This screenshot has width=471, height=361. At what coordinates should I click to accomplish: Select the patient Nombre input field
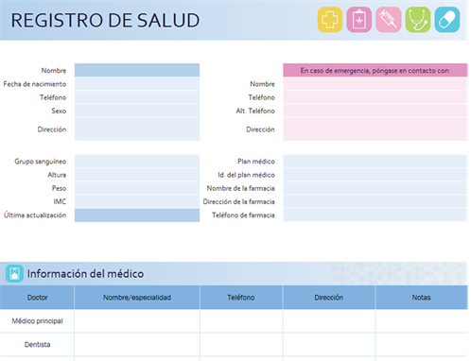click(137, 70)
